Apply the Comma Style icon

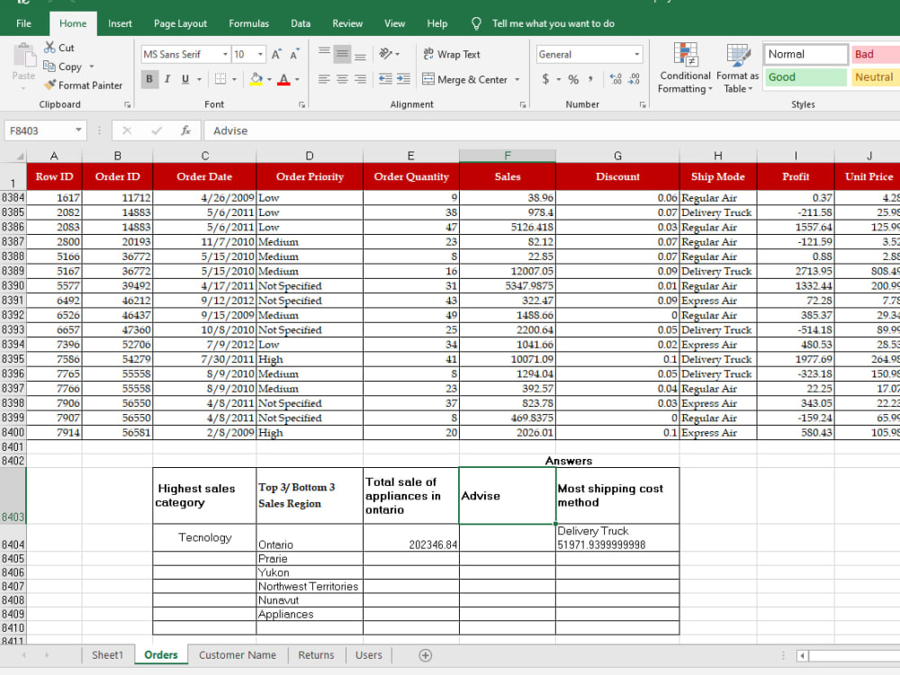(590, 79)
